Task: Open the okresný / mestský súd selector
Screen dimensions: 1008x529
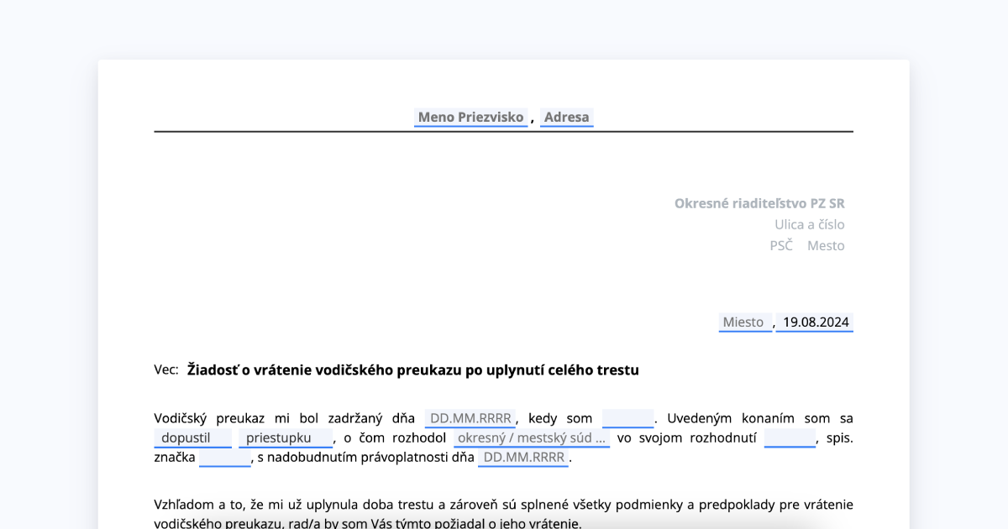Action: point(533,437)
